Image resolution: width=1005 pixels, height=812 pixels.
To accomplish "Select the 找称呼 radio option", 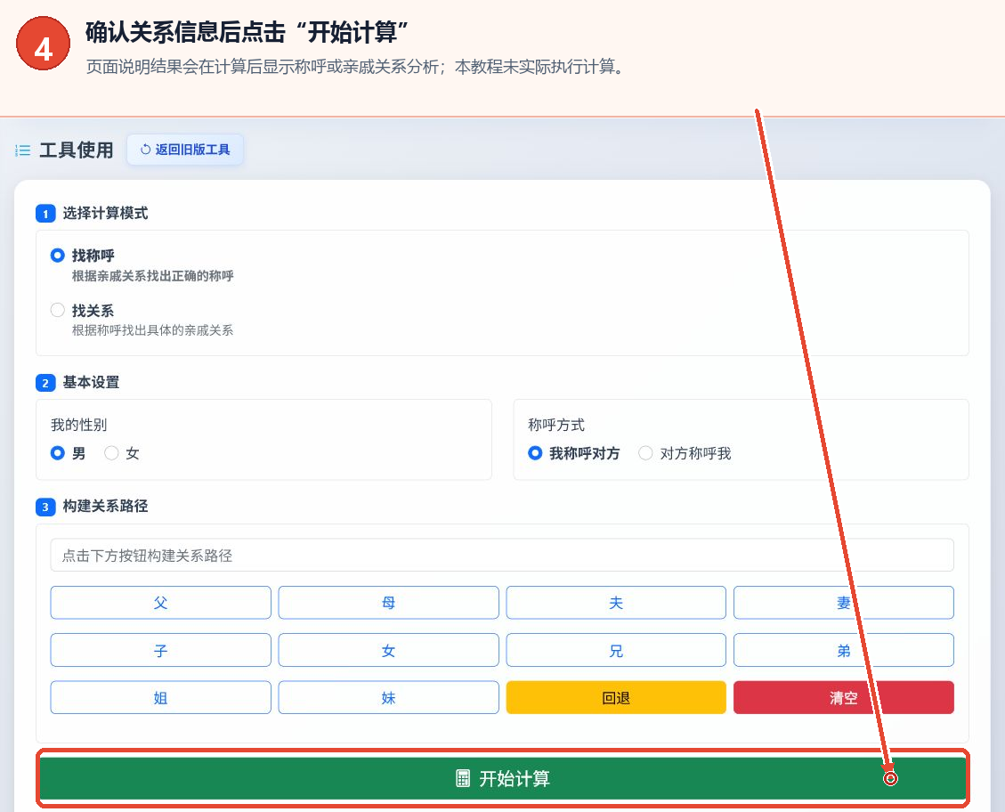I will [x=58, y=256].
